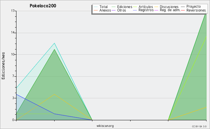Click the y-axis value 14
The height and width of the screenshot is (129, 210).
(x=13, y=33)
